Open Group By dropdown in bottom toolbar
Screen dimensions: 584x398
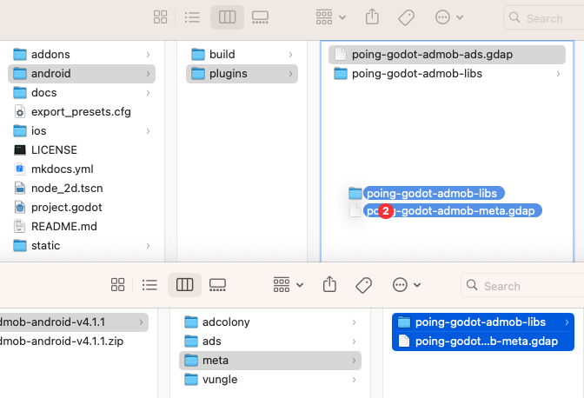(288, 285)
